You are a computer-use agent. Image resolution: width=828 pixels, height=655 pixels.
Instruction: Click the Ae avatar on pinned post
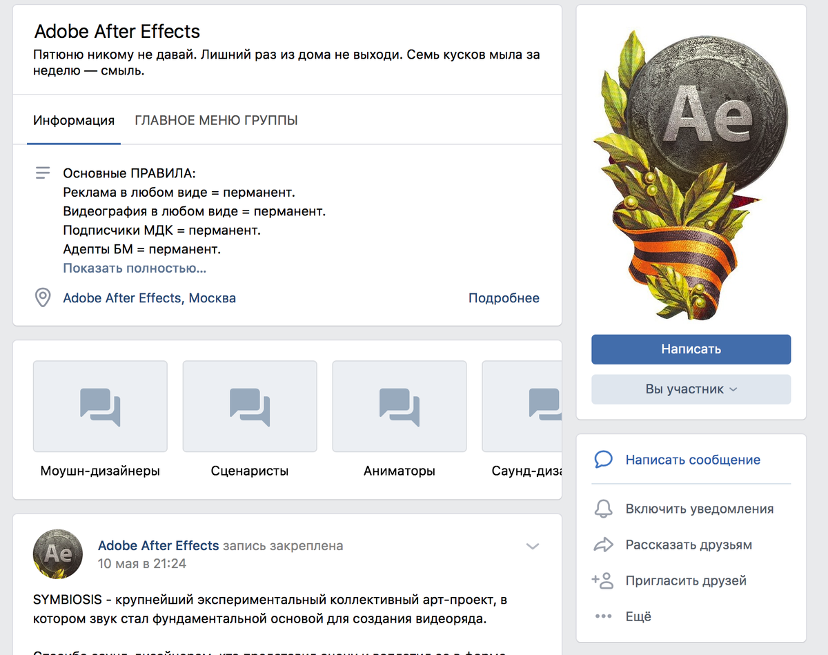[x=58, y=554]
